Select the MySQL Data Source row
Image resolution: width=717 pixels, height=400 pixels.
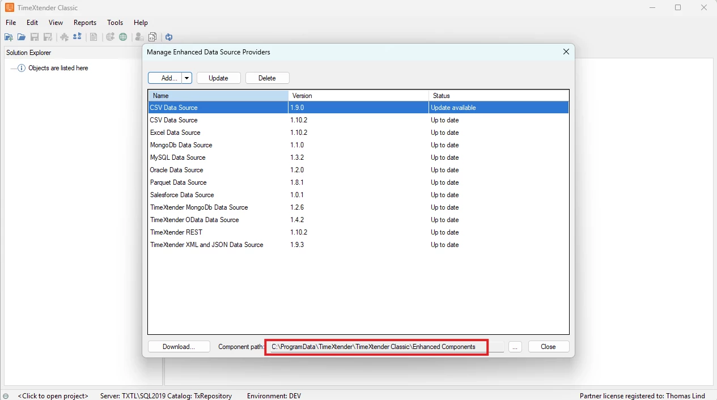[358, 158]
